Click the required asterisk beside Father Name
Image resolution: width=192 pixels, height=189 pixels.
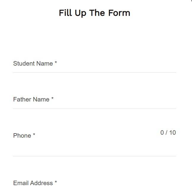pyautogui.click(x=52, y=99)
